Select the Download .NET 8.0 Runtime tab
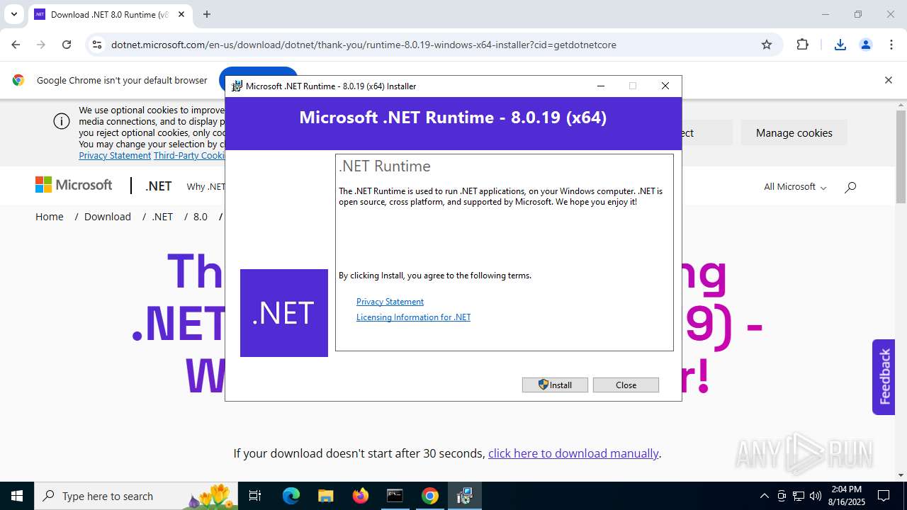The height and width of the screenshot is (510, 907). (110, 14)
